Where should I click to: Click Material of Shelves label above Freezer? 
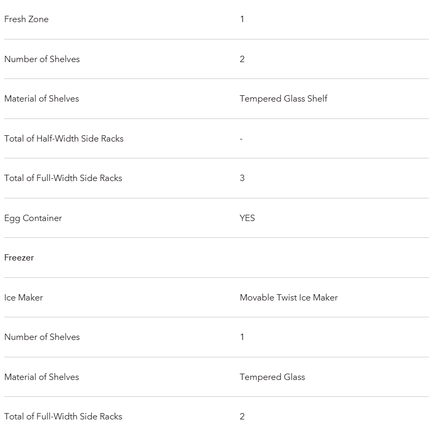click(x=42, y=99)
